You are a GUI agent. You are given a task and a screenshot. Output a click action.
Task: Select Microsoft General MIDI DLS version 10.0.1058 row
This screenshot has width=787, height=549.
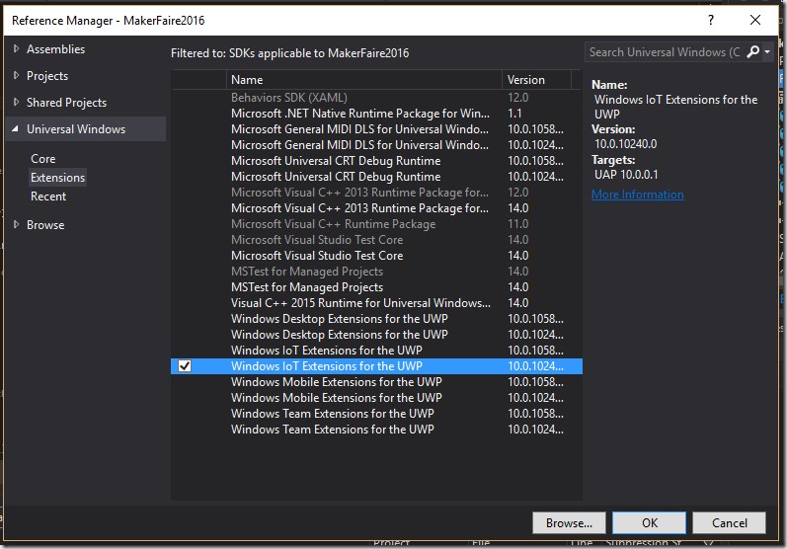pyautogui.click(x=376, y=129)
